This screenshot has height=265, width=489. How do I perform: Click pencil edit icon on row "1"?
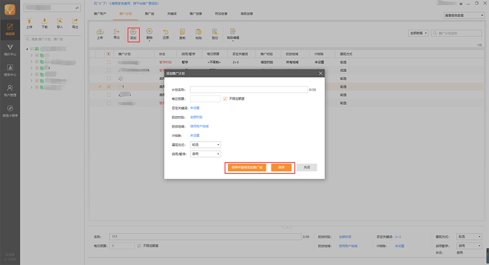(100, 87)
